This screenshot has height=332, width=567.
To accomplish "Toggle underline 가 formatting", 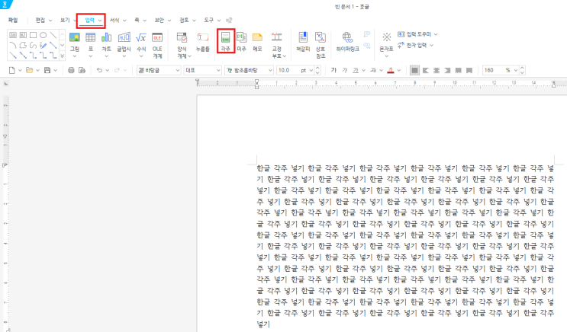I will point(356,70).
